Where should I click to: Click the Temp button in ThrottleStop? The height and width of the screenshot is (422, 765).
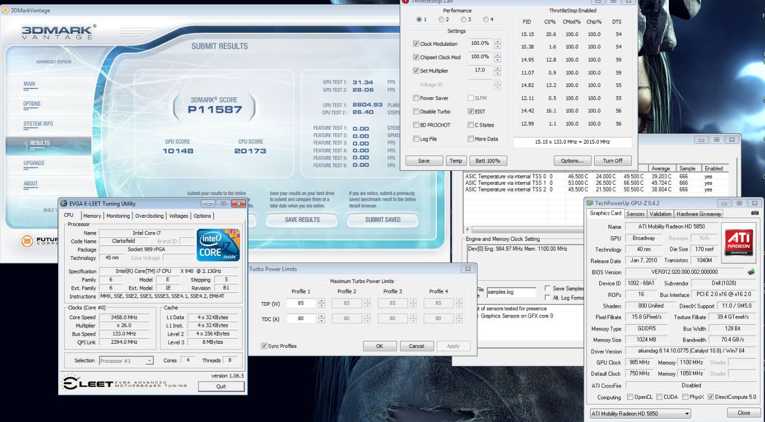click(456, 161)
